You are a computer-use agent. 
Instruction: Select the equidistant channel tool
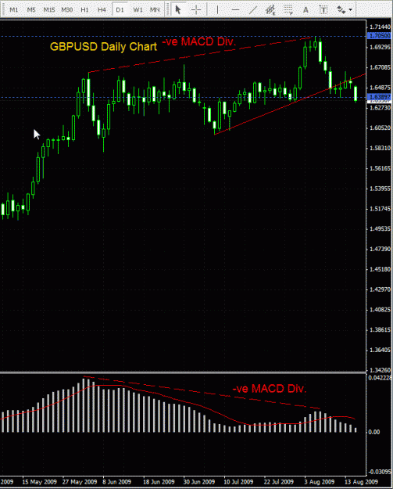point(270,10)
